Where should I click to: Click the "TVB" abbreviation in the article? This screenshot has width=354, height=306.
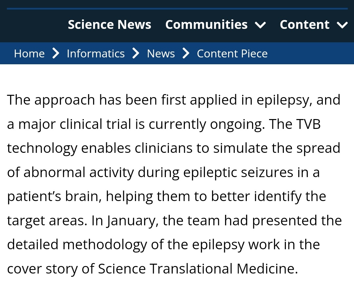click(308, 124)
